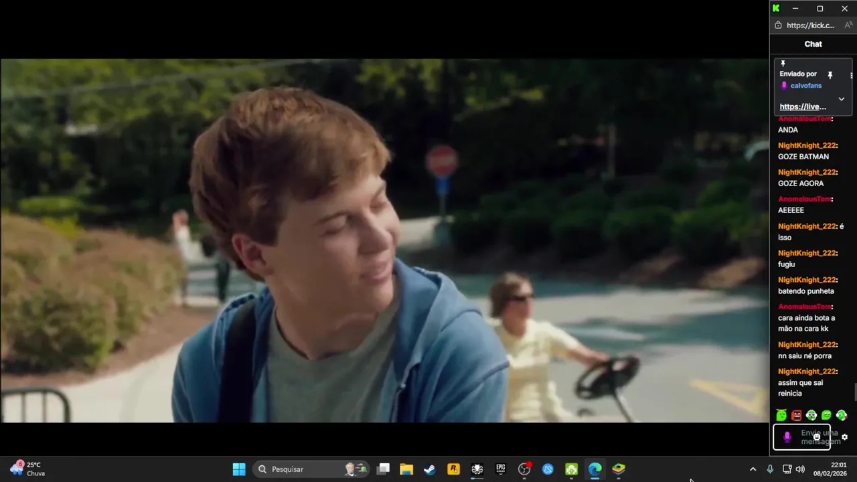The width and height of the screenshot is (857, 482).
Task: Unpin message using the pin icon
Action: (830, 75)
